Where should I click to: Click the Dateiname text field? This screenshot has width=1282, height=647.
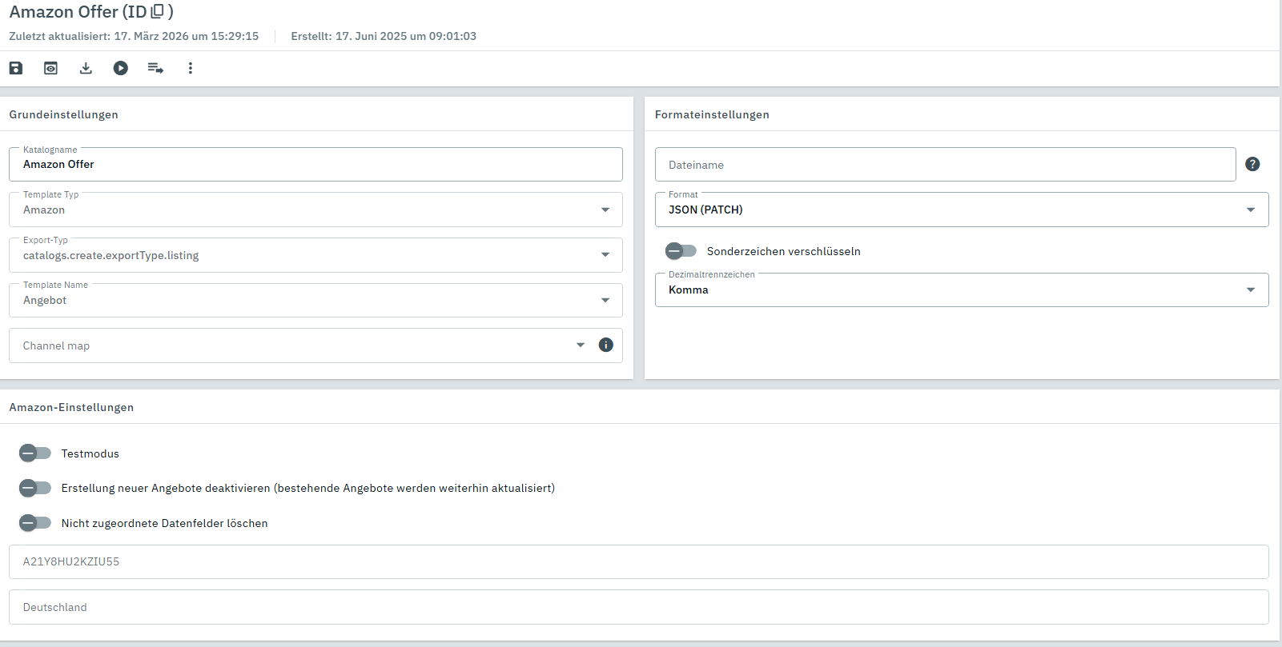coord(945,165)
